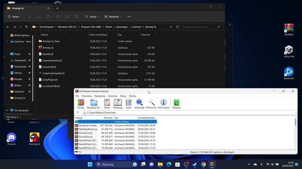Open the Among Us desktop shortcut

34,139
